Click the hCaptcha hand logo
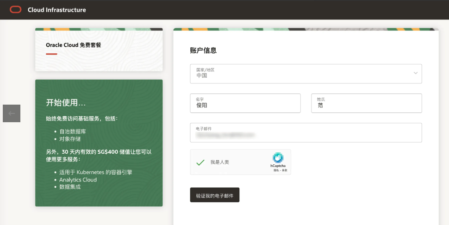The image size is (449, 225). point(278,158)
